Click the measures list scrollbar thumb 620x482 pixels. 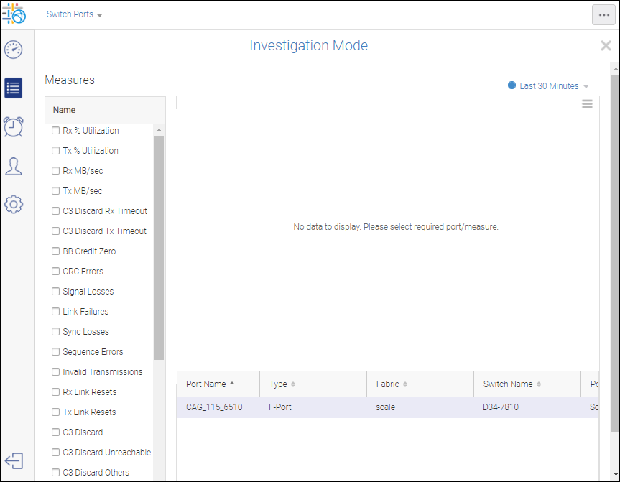(159, 248)
